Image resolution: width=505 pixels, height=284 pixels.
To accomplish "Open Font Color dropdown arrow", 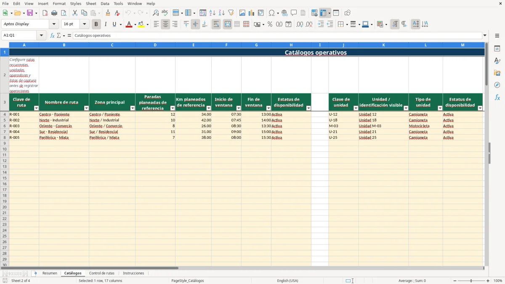I will (x=135, y=24).
